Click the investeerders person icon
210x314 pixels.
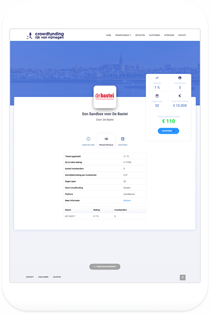coord(180,78)
